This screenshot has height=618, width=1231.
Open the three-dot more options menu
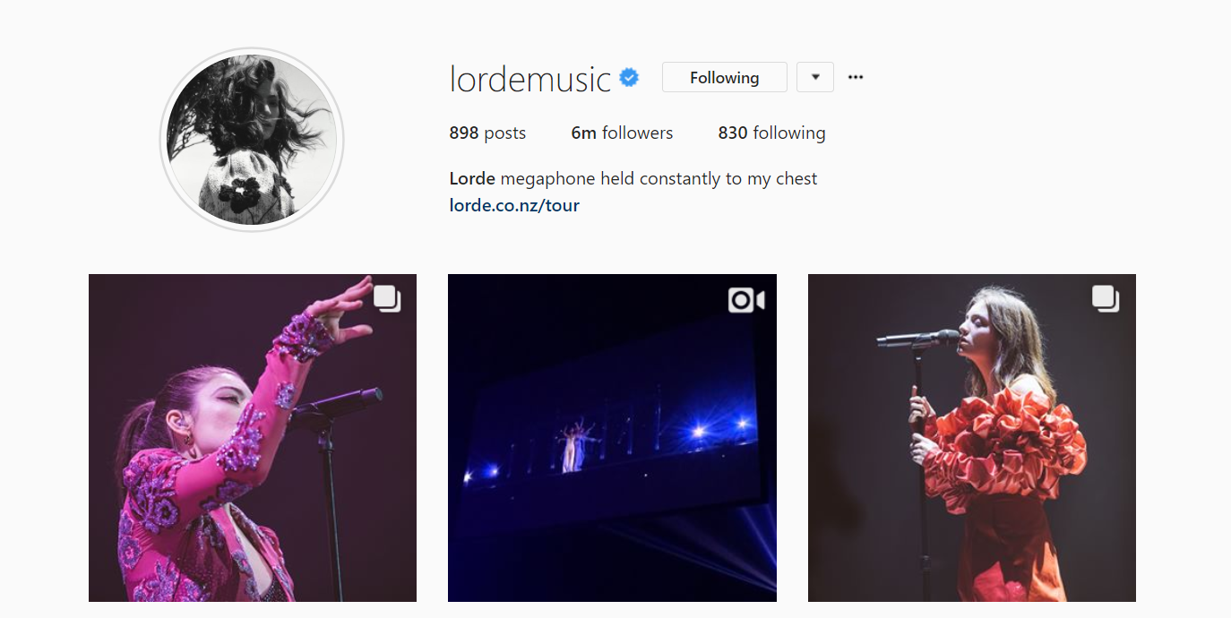[x=856, y=77]
